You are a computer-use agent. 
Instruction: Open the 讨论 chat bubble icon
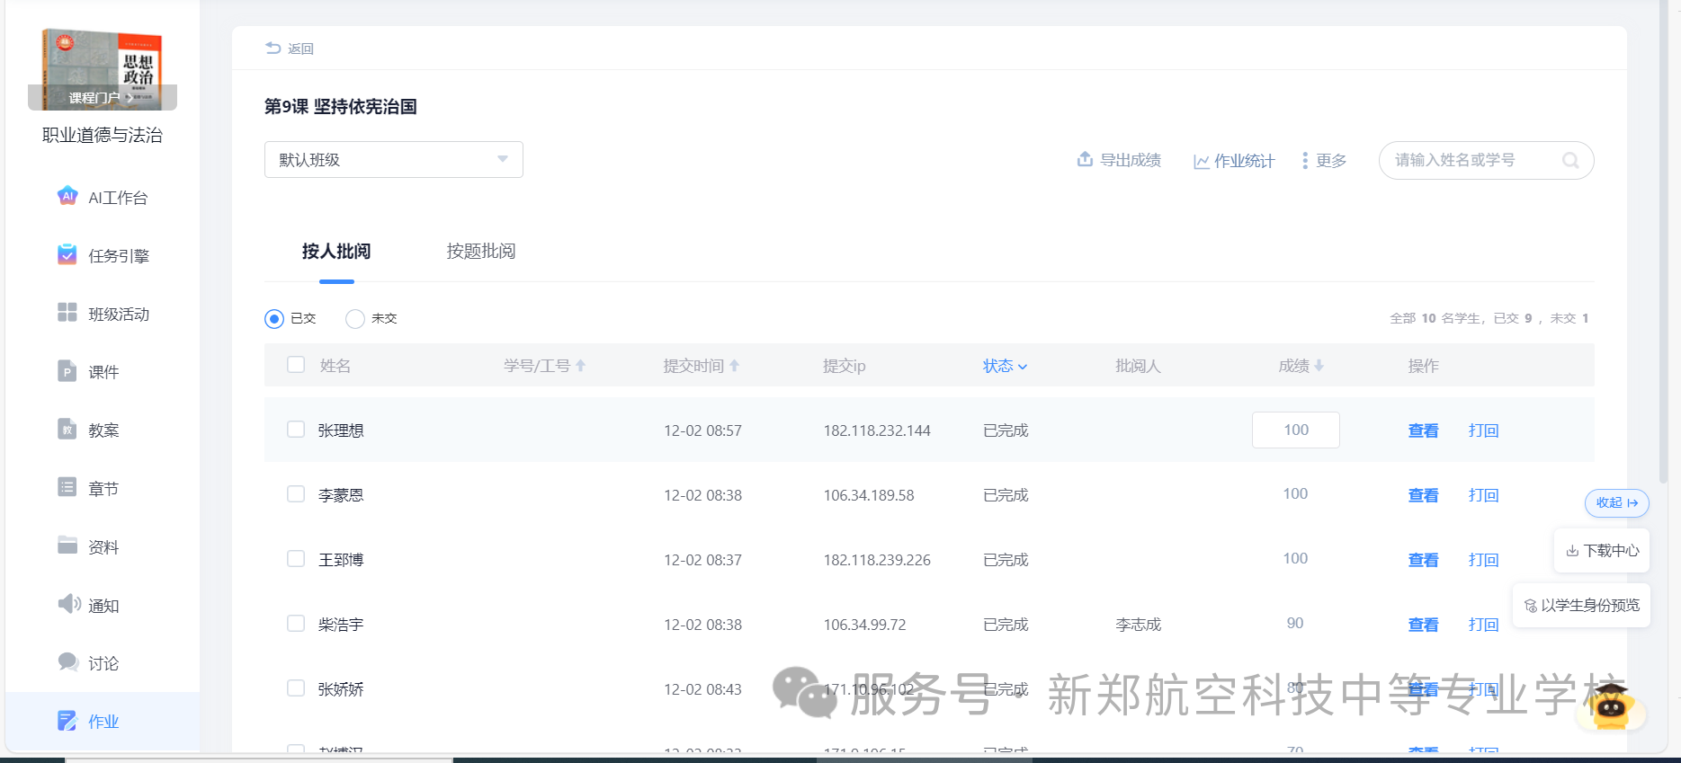[68, 661]
